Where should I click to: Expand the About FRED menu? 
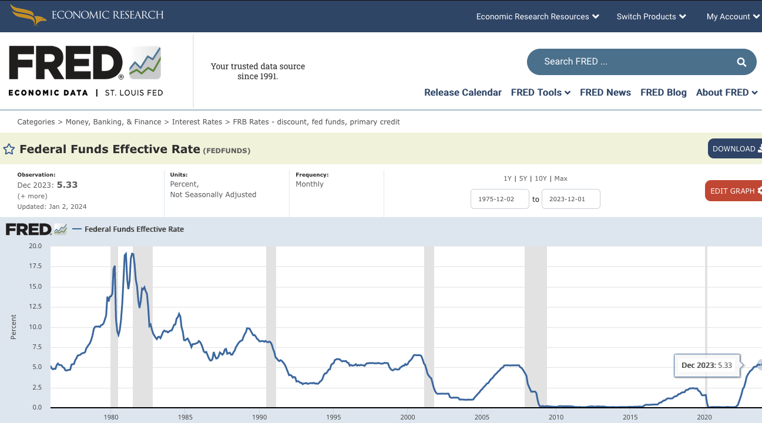point(727,92)
